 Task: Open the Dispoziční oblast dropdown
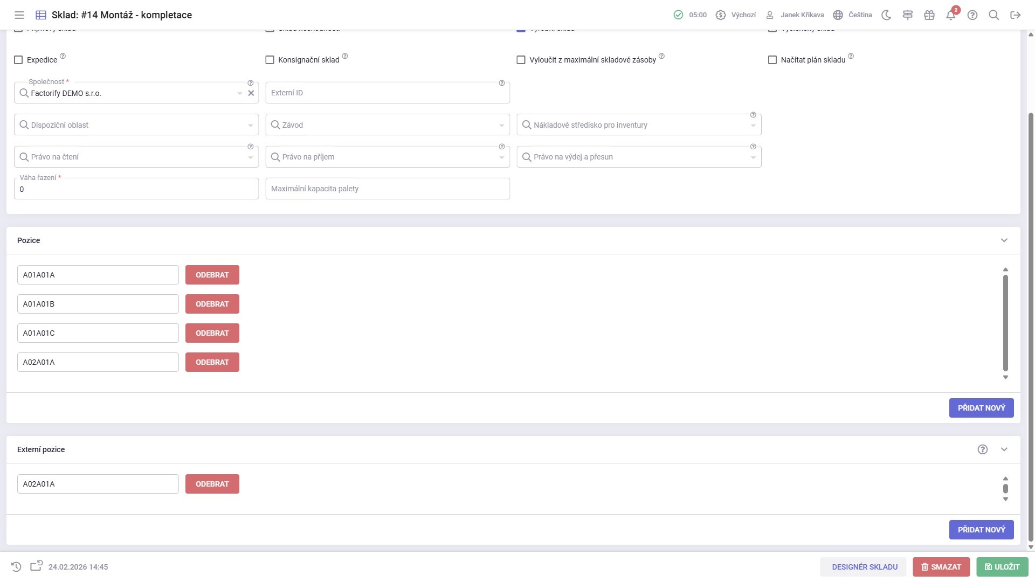coord(136,125)
